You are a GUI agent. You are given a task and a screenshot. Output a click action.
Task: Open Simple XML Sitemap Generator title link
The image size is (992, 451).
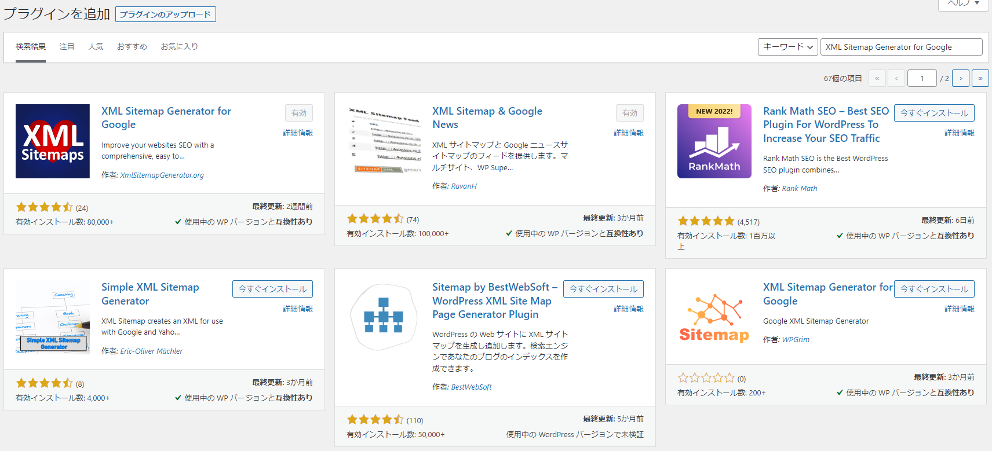point(150,294)
